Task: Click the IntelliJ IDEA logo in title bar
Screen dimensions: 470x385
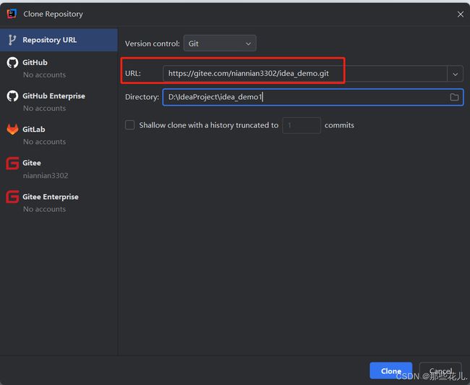Action: point(12,14)
